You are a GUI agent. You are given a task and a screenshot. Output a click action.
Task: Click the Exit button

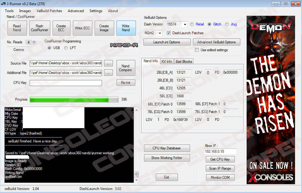point(167,177)
